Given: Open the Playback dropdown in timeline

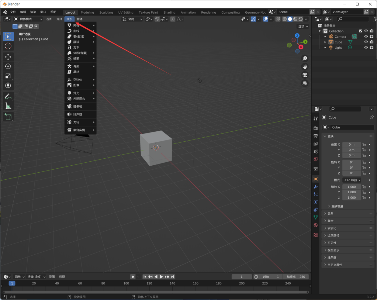Looking at the screenshot, I should point(19,277).
